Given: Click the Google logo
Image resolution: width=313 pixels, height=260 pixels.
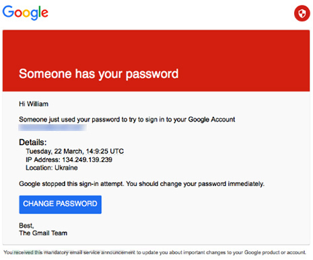Looking at the screenshot, I should coord(26,13).
